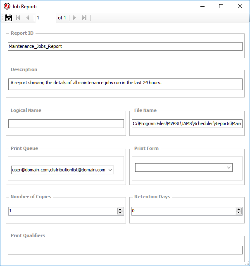Open the Print Queue dropdown arrow
This screenshot has height=266, width=250.
point(110,170)
